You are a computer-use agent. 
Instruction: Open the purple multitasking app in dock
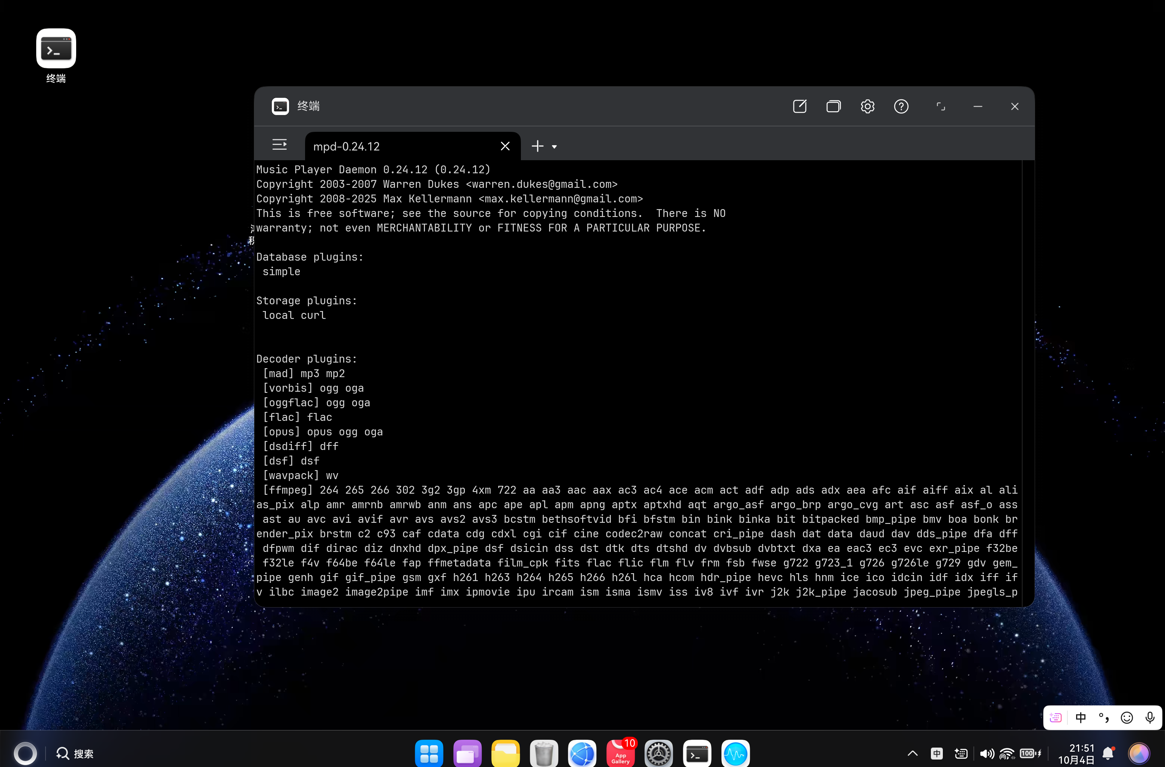467,753
